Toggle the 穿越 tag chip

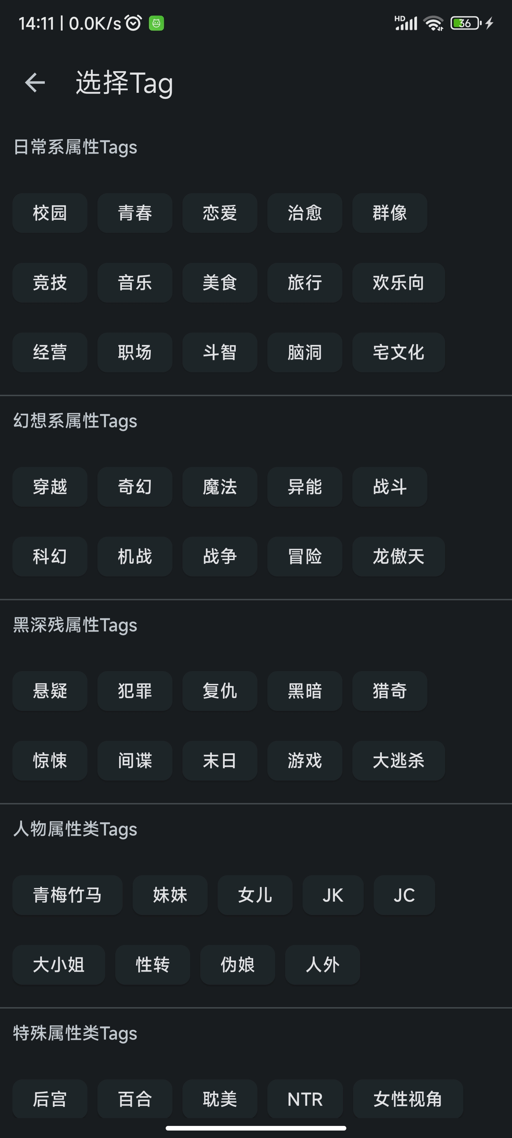[x=50, y=487]
